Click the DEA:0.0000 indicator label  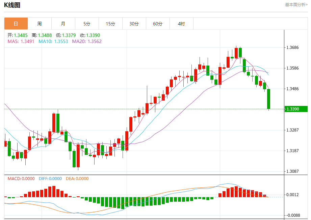[77, 179]
